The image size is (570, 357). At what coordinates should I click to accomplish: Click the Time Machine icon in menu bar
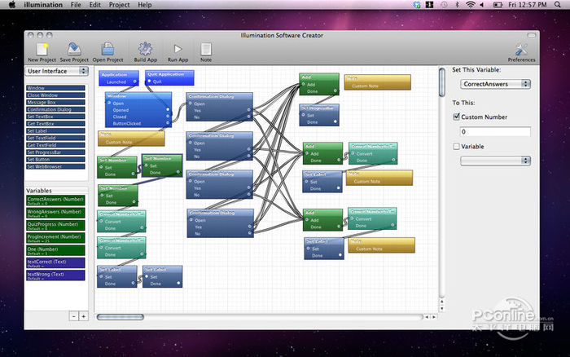pos(444,5)
